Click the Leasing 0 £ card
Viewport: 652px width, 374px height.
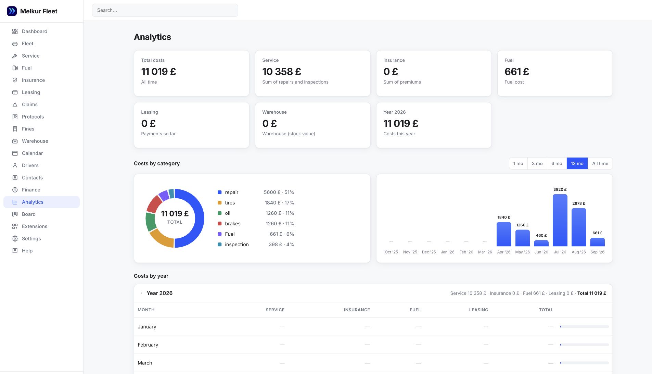pos(192,125)
